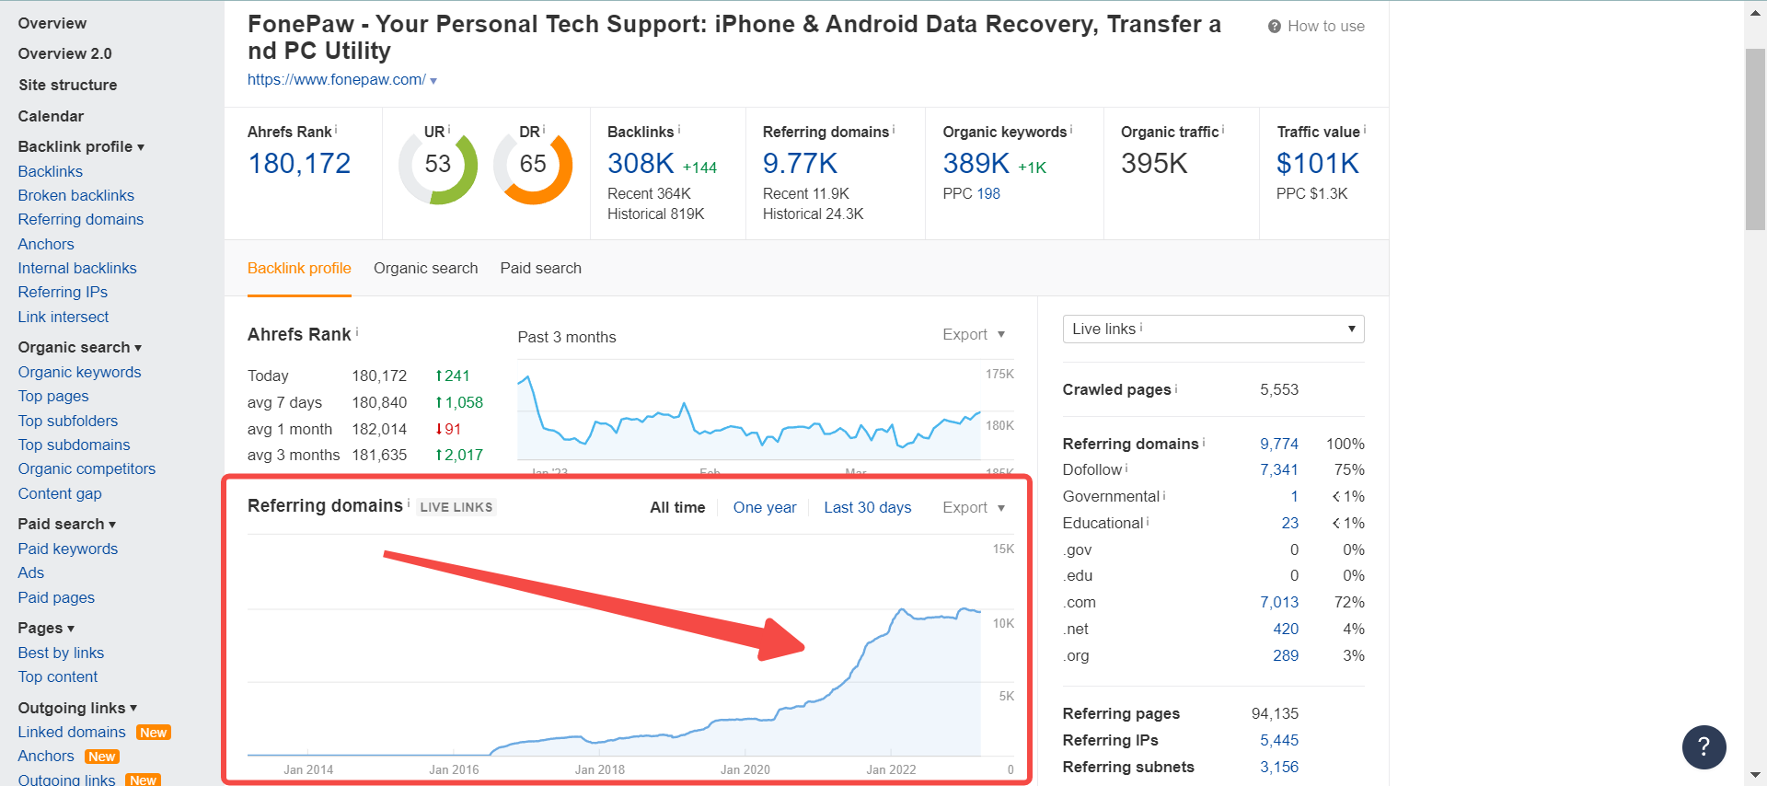The width and height of the screenshot is (1767, 786).
Task: Click the DR 65 donut gauge
Action: pyautogui.click(x=533, y=167)
